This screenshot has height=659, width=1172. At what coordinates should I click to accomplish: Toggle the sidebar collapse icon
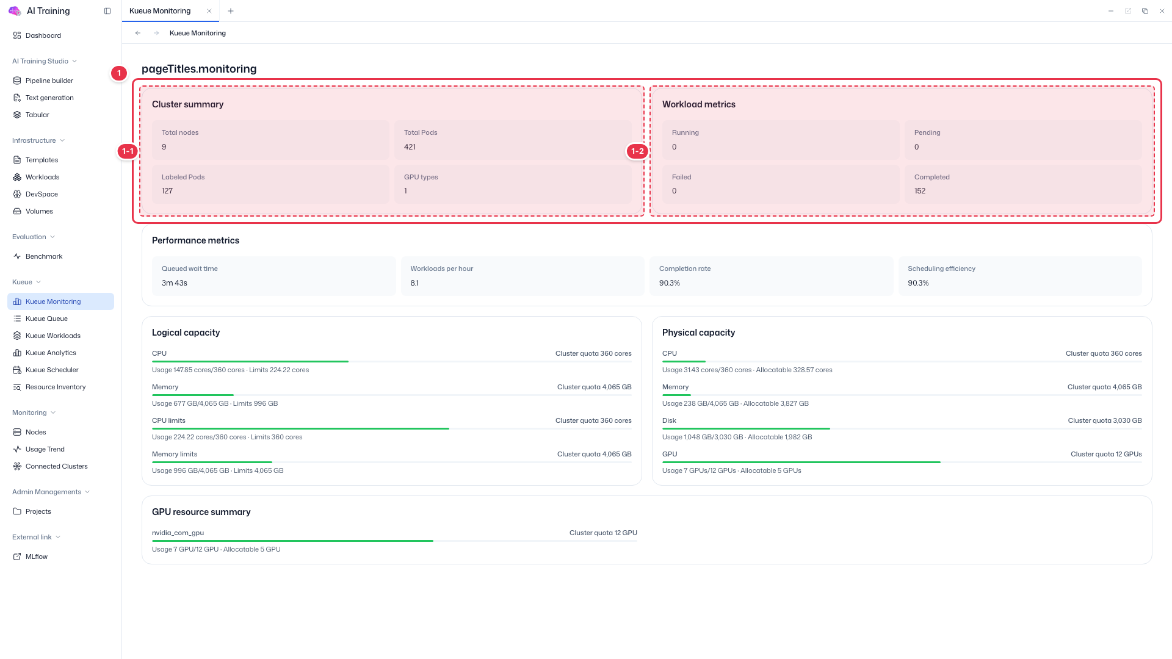tap(107, 11)
